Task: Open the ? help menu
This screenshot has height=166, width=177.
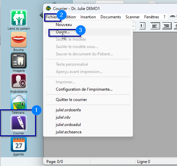Action: (x=164, y=17)
